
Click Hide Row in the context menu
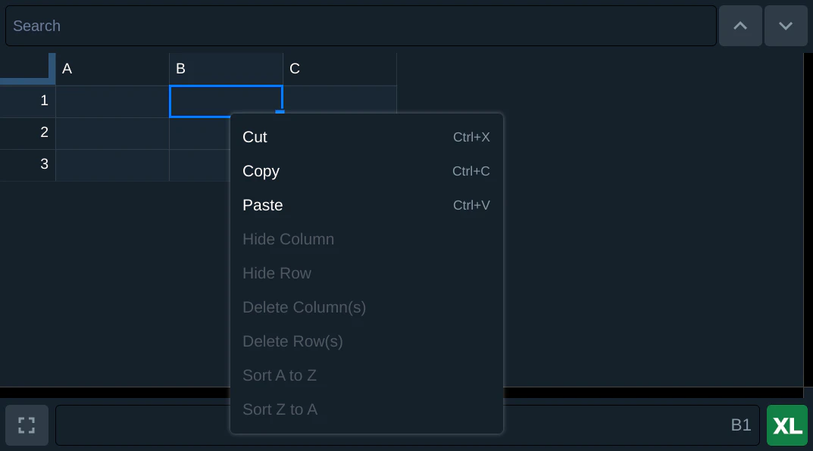(366, 273)
